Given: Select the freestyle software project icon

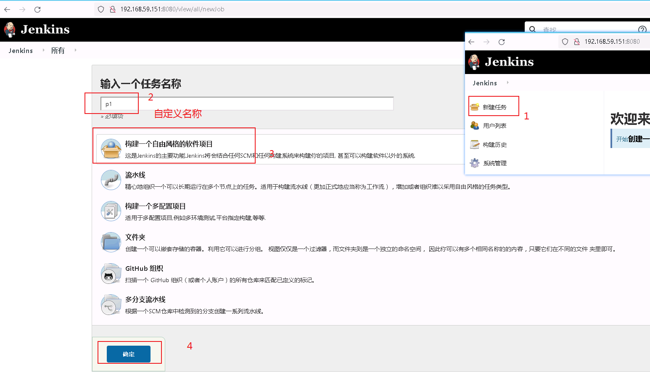Looking at the screenshot, I should [111, 149].
